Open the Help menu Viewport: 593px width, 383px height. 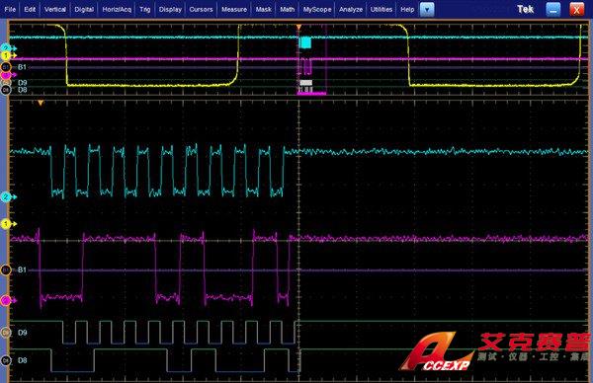(x=407, y=10)
